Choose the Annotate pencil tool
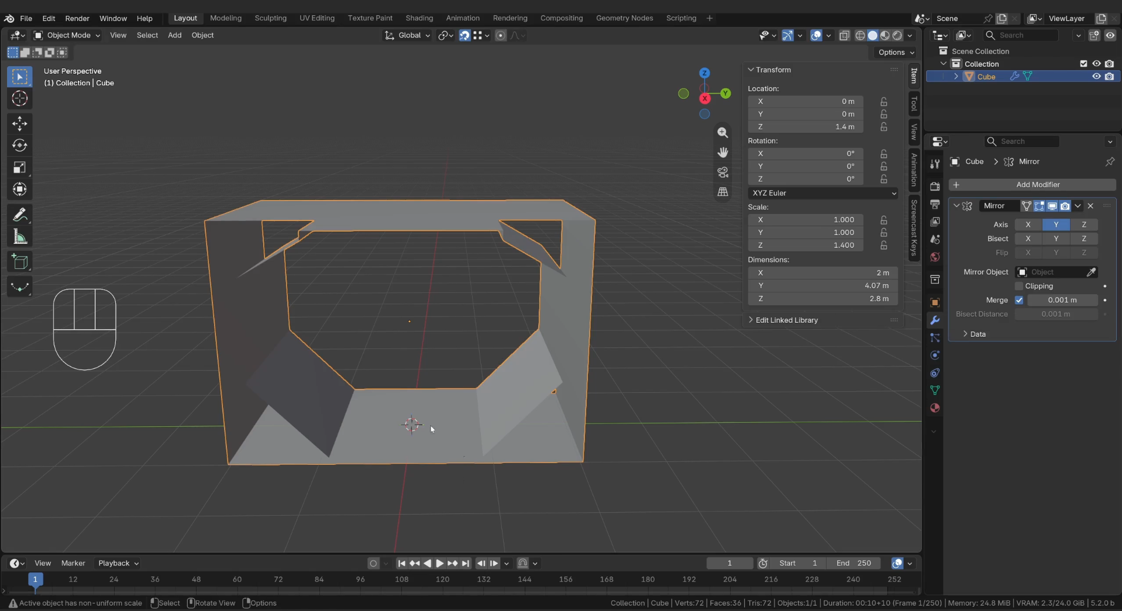This screenshot has height=611, width=1122. pyautogui.click(x=20, y=215)
